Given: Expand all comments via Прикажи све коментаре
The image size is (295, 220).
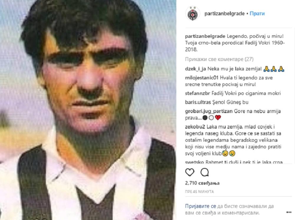Looking at the screenshot, I should 219,59.
